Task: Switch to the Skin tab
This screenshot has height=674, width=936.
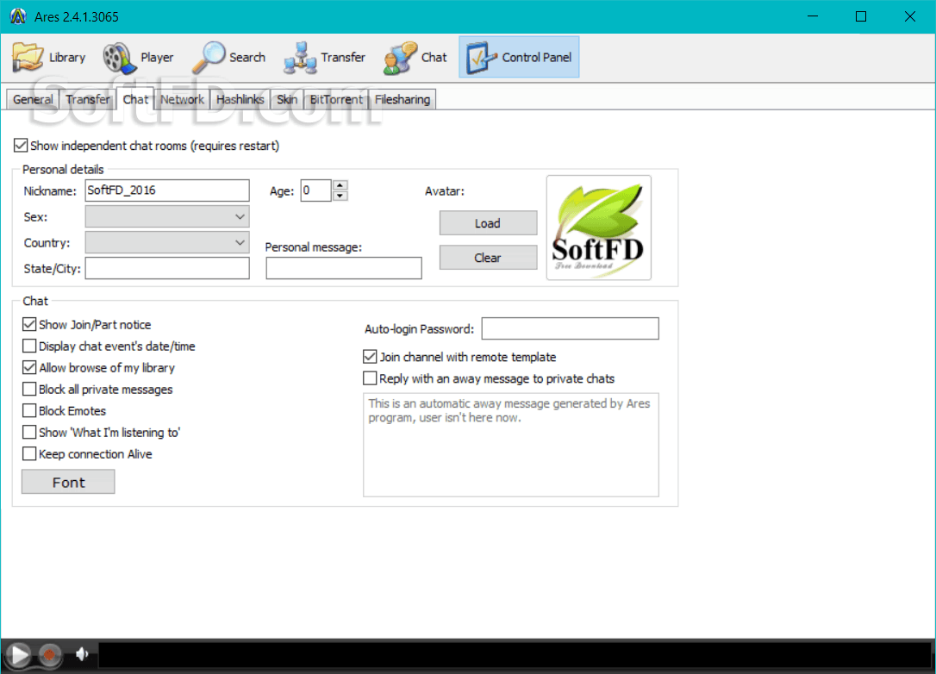Action: coord(287,99)
